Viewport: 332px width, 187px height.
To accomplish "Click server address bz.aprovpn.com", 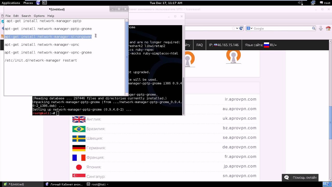I will (x=240, y=128).
